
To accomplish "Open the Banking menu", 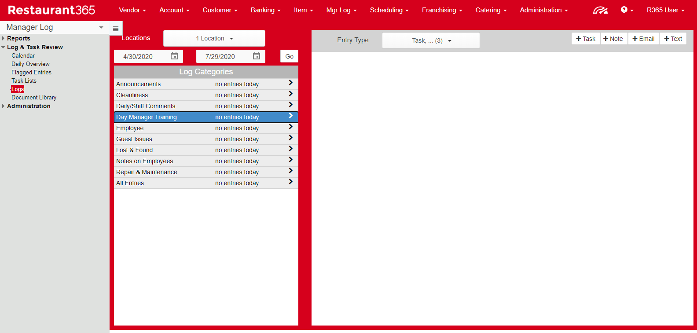I will [266, 10].
